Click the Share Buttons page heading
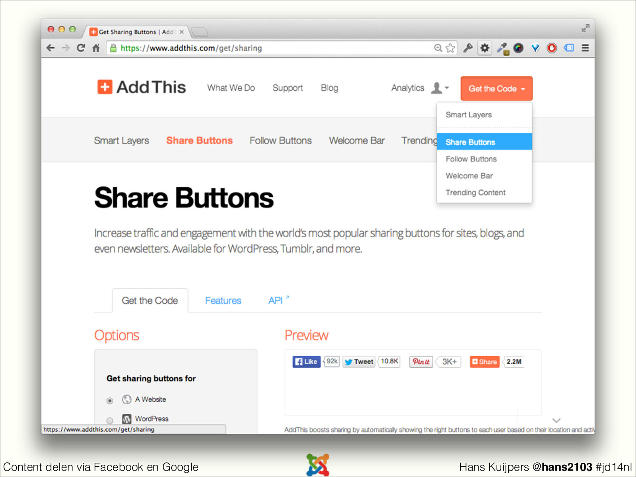Screen dimensions: 636x477 coord(184,198)
